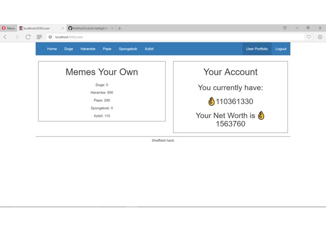Viewport: 326px width, 231px height.
Task: Open a new tab with plus icon
Action: 120,29
